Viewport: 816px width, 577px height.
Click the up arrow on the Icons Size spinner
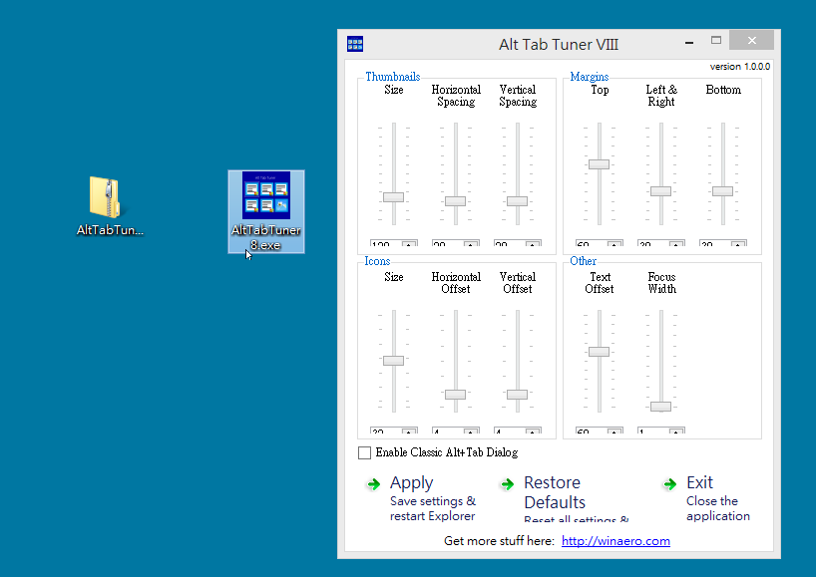coord(407,431)
